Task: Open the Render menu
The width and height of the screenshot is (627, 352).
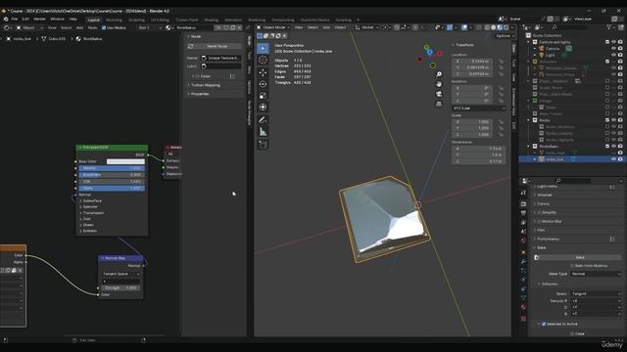Action: click(39, 19)
